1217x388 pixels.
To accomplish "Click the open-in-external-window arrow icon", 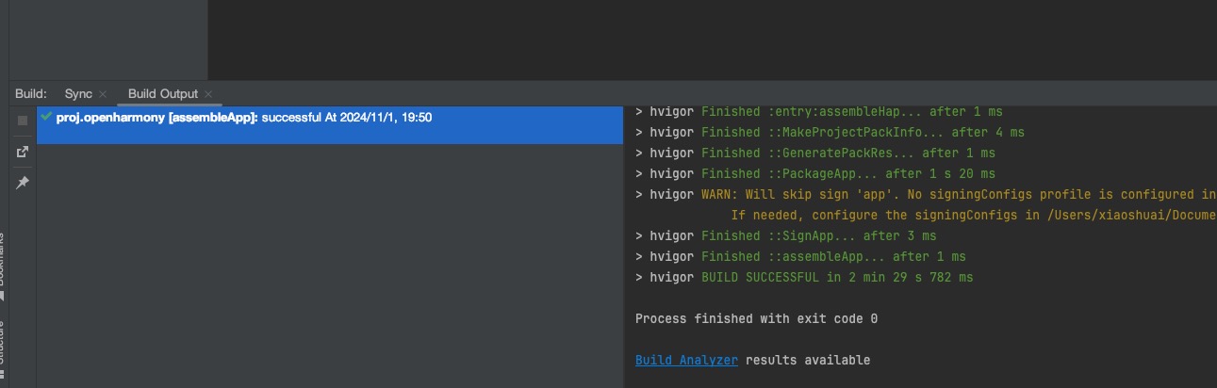I will [23, 152].
